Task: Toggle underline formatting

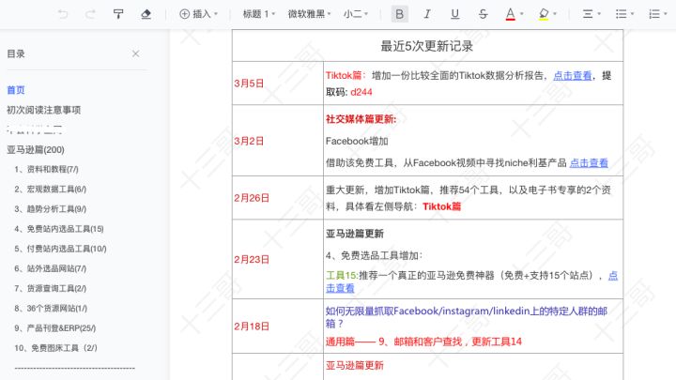Action: point(454,14)
